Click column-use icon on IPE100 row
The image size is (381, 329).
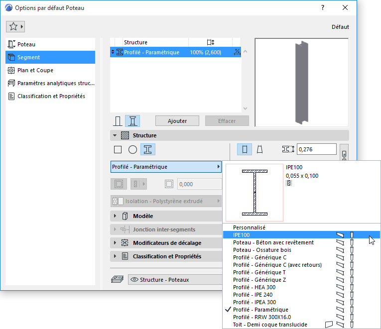pos(352,235)
